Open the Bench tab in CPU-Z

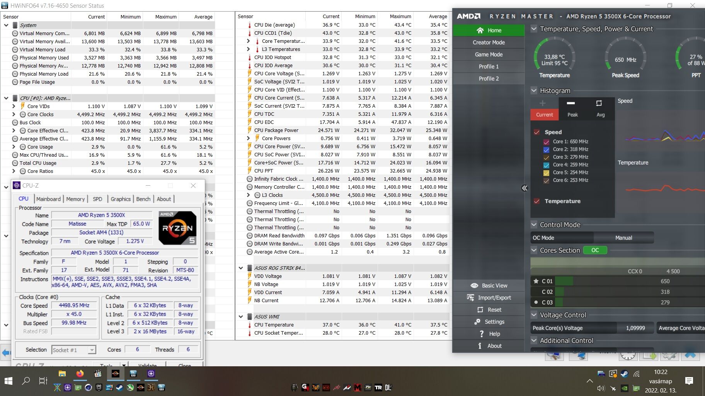[x=143, y=199]
